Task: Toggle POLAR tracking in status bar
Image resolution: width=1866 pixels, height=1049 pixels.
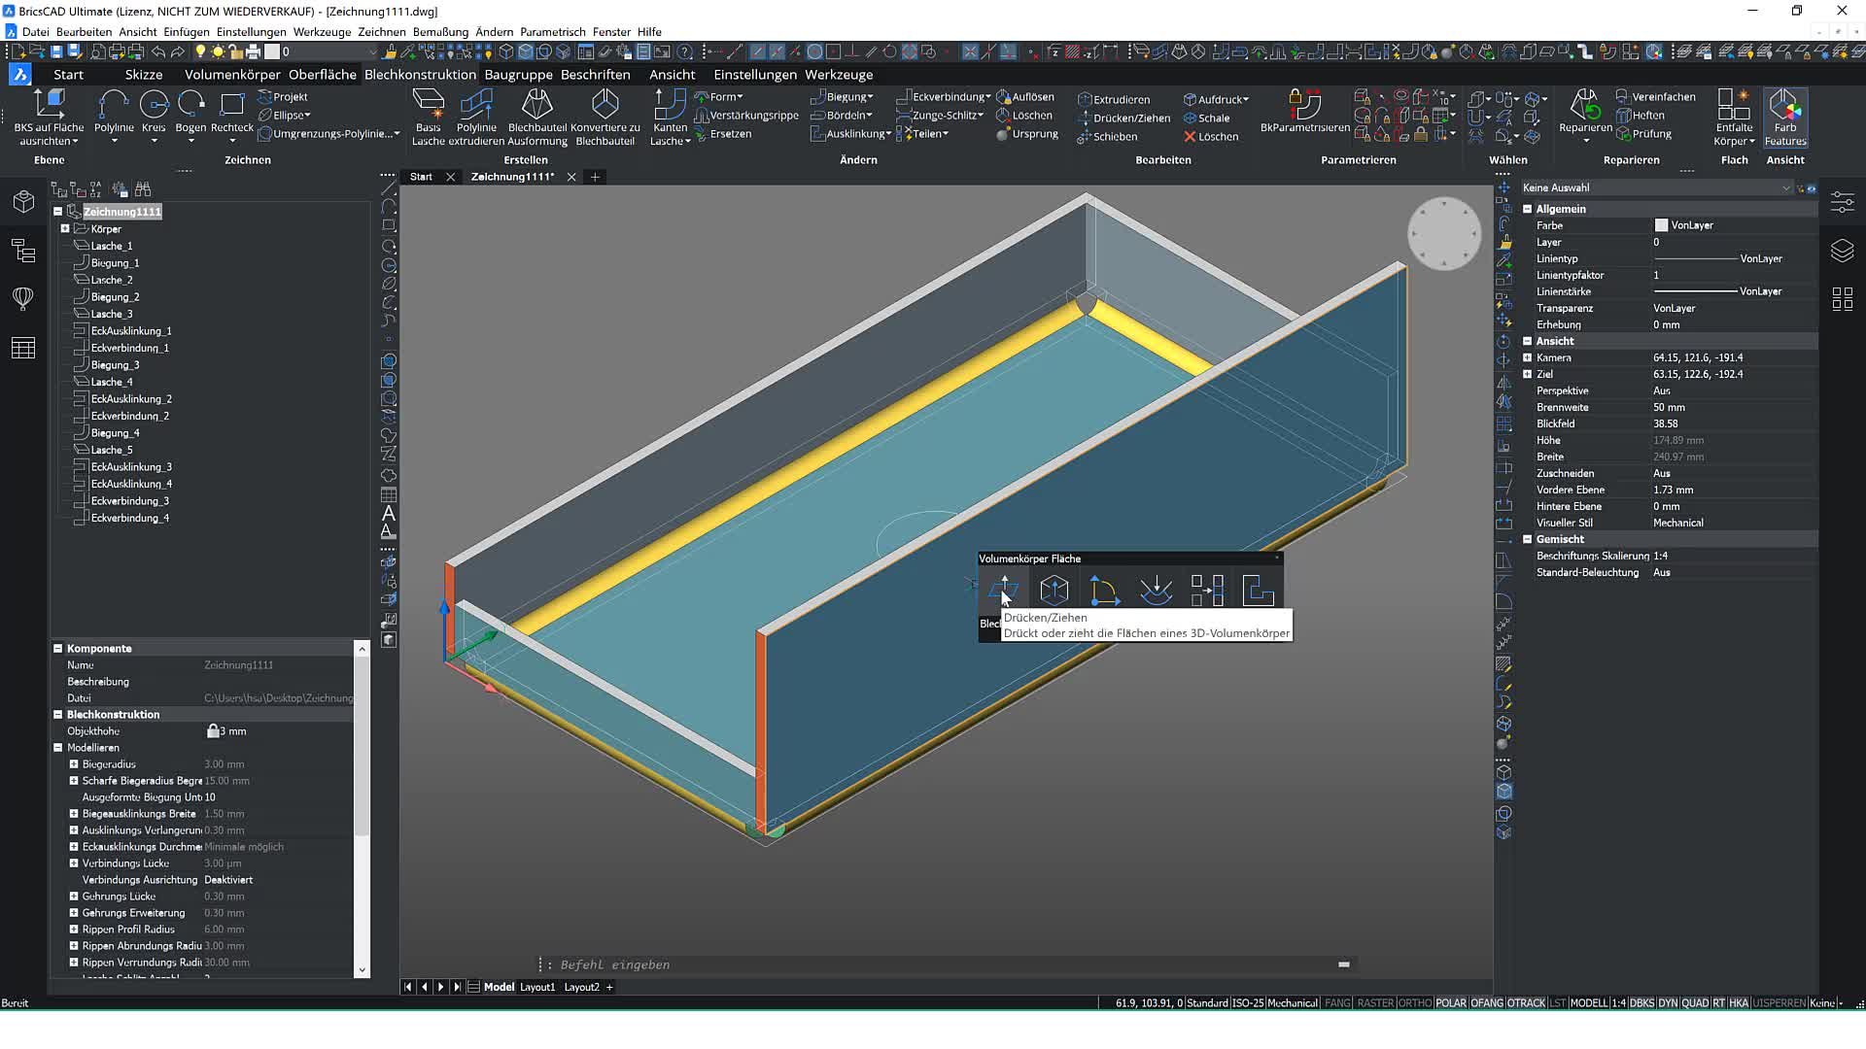Action: coord(1450,1002)
